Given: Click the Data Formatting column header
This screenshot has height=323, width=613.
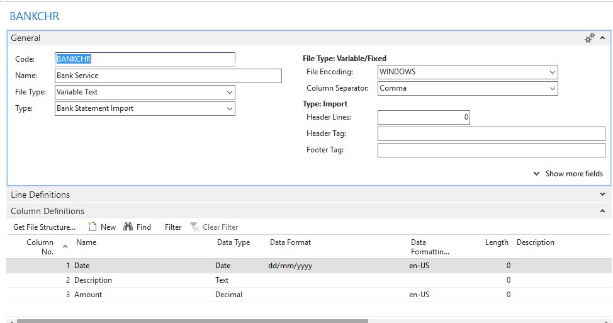Looking at the screenshot, I should 430,247.
